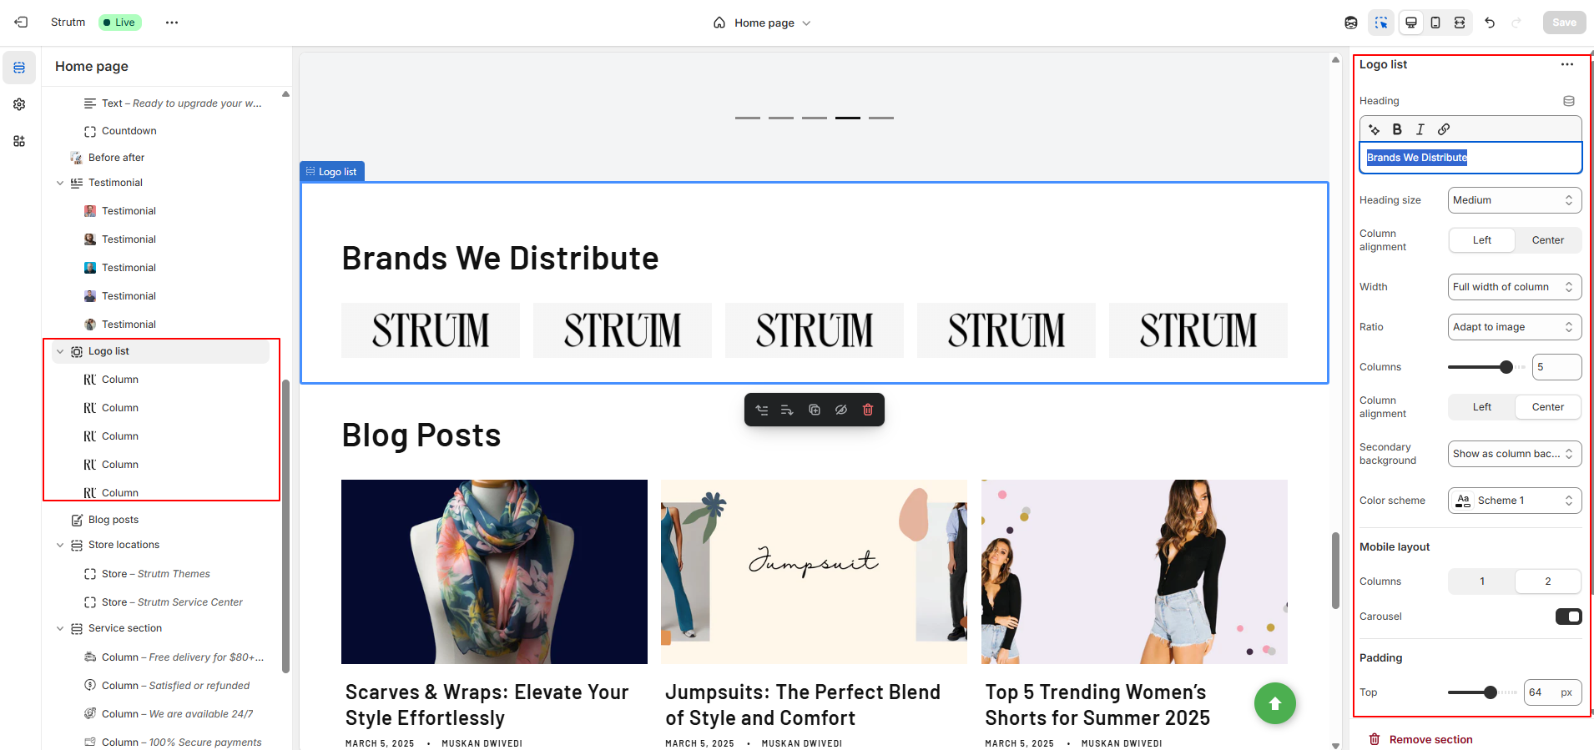Click the Save button
This screenshot has height=750, width=1594.
pos(1564,23)
